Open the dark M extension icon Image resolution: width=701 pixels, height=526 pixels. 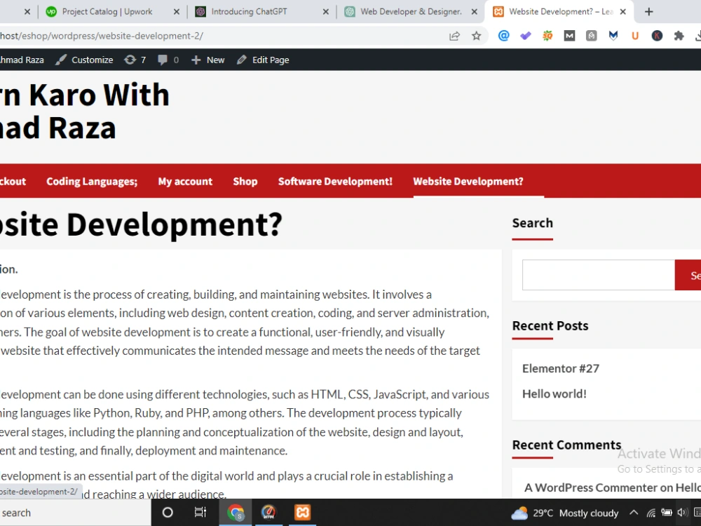tap(569, 36)
